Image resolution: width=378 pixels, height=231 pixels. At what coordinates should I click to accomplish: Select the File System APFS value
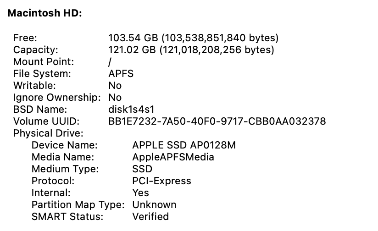[x=121, y=74]
